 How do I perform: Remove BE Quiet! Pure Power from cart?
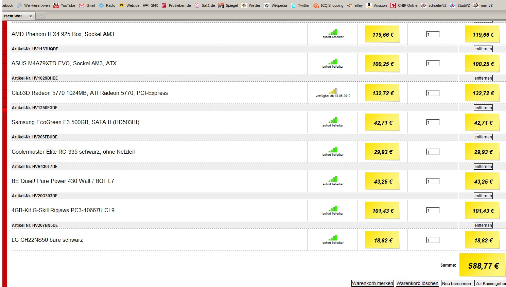(483, 167)
